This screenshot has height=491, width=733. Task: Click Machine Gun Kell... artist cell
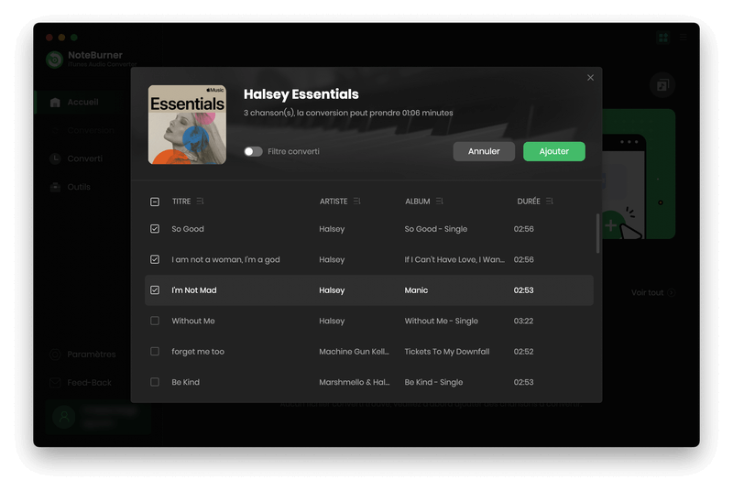[x=354, y=352]
